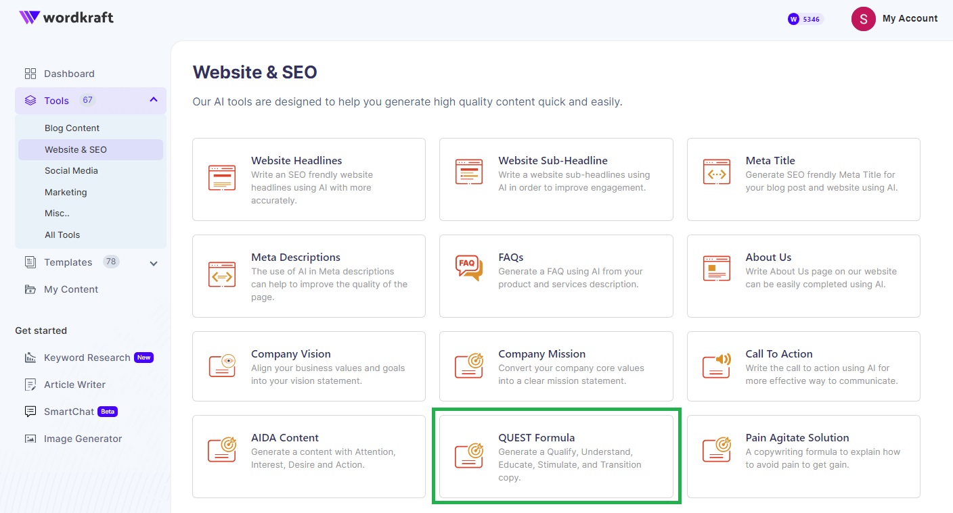Open the Dashboard page
Image resolution: width=953 pixels, height=513 pixels.
pyautogui.click(x=68, y=74)
